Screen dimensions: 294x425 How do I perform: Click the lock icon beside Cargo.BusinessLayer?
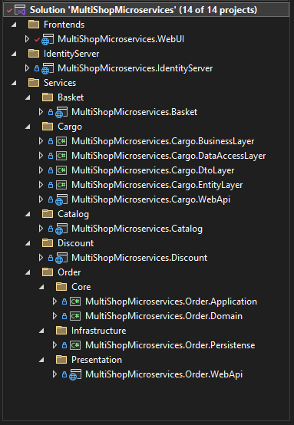pos(51,141)
